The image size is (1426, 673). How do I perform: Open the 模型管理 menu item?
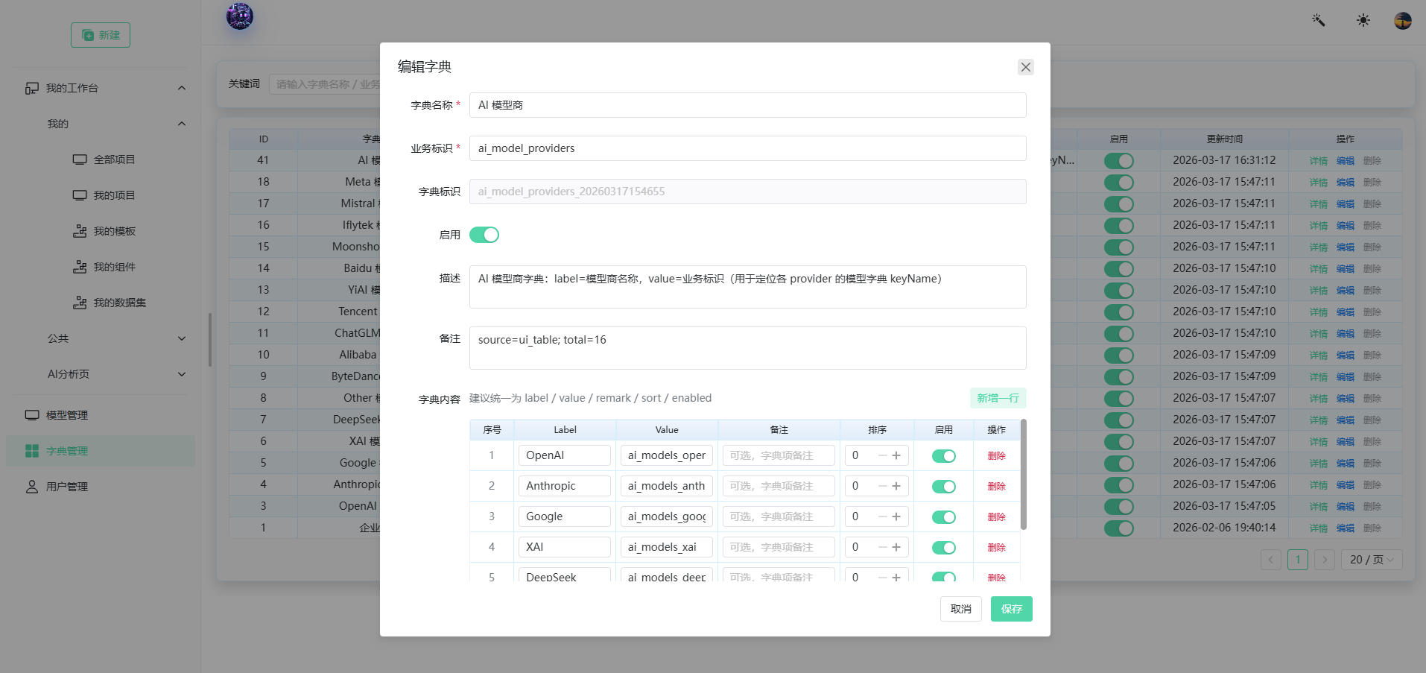coord(101,415)
